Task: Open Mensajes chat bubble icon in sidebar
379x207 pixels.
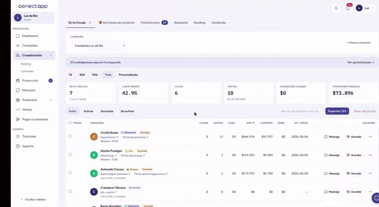Action: tap(18, 90)
